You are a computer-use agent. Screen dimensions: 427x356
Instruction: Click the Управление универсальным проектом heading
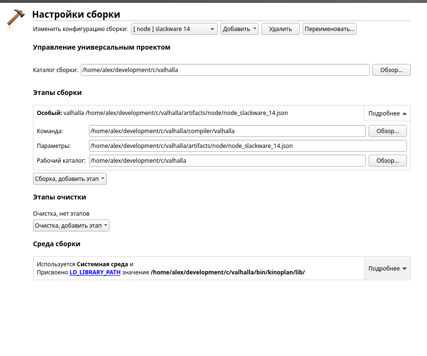click(101, 47)
